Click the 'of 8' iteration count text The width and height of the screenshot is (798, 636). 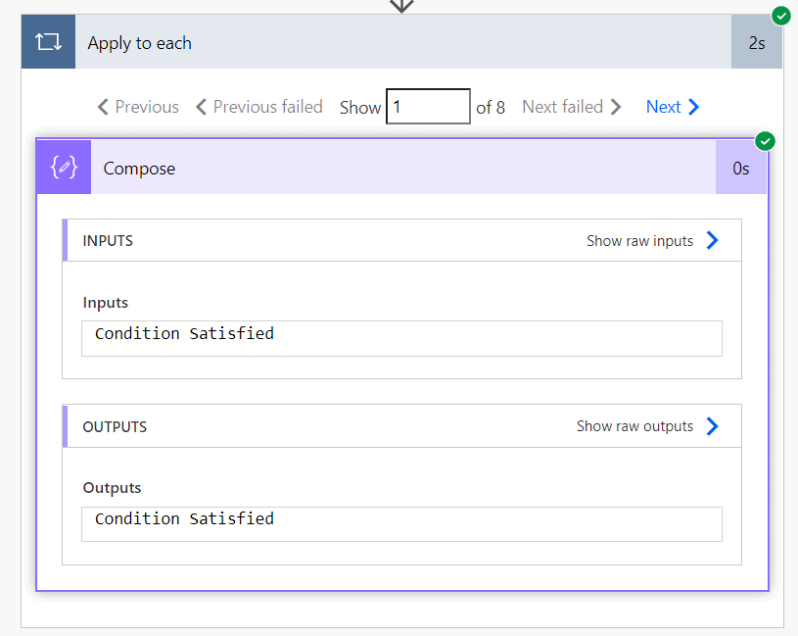(x=491, y=108)
